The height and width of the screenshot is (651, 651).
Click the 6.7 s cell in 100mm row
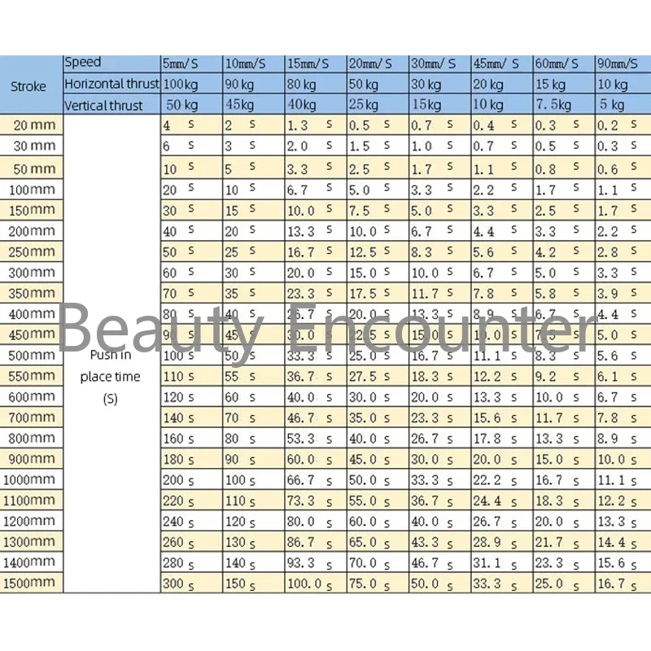point(316,190)
